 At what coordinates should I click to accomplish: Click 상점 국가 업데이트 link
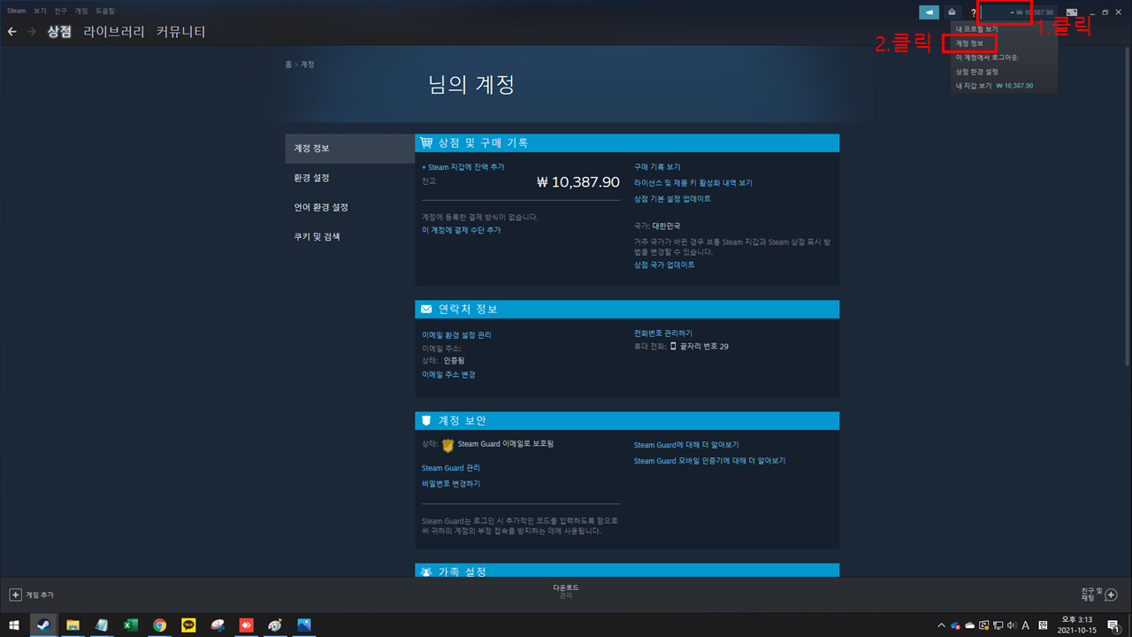pyautogui.click(x=664, y=265)
